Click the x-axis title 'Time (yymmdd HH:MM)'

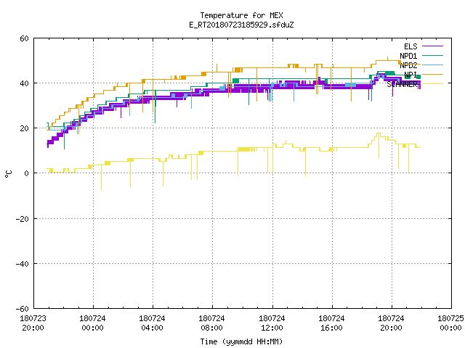coord(241,341)
